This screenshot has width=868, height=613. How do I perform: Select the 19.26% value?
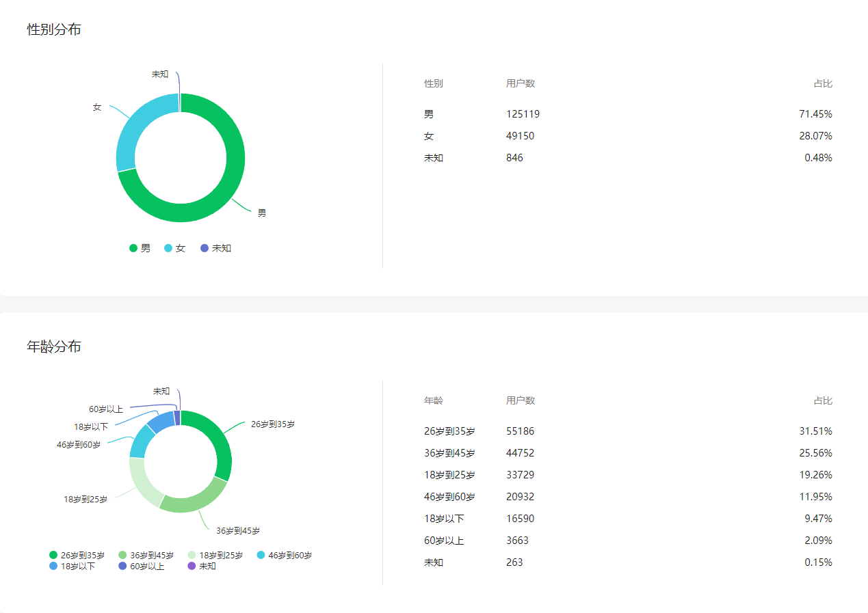click(815, 475)
